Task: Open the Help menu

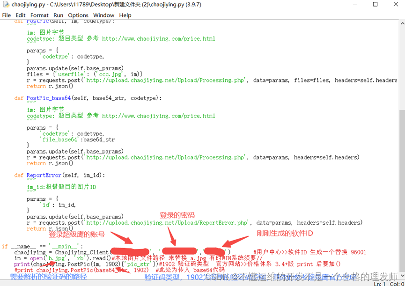Action: [125, 15]
